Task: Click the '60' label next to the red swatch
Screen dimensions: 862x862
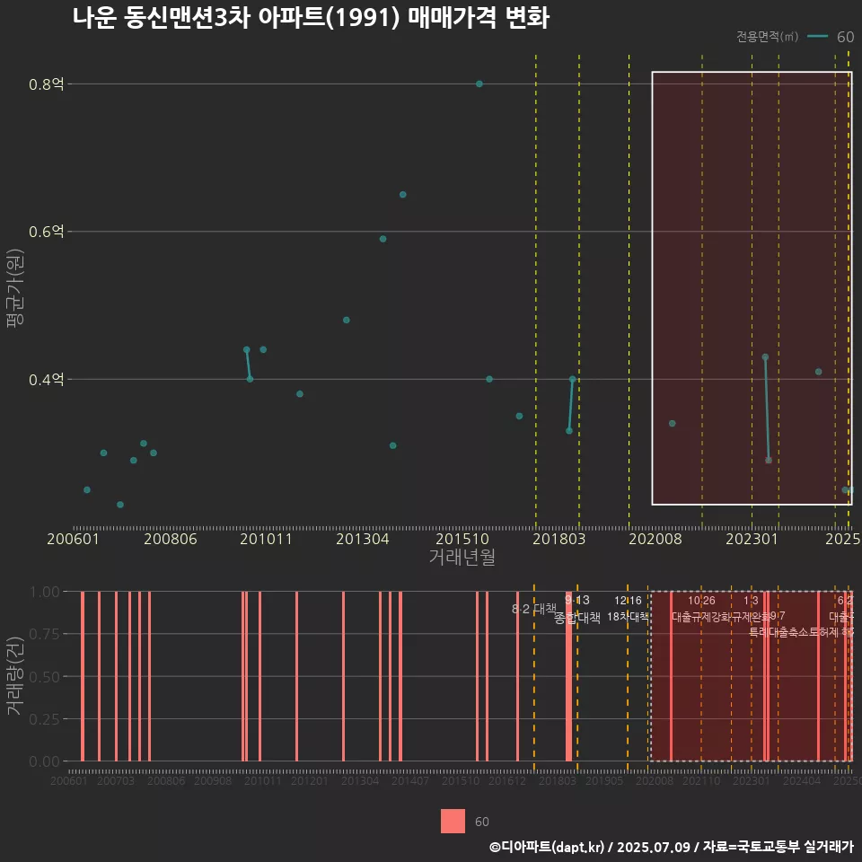Action: (x=481, y=822)
